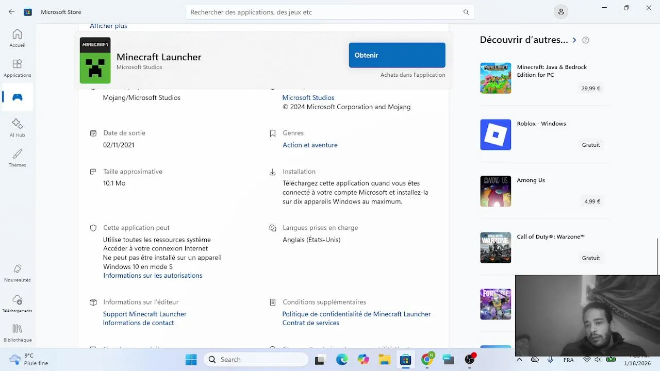Click Gratuit price under Call of Duty
660x371 pixels.
[591, 258]
